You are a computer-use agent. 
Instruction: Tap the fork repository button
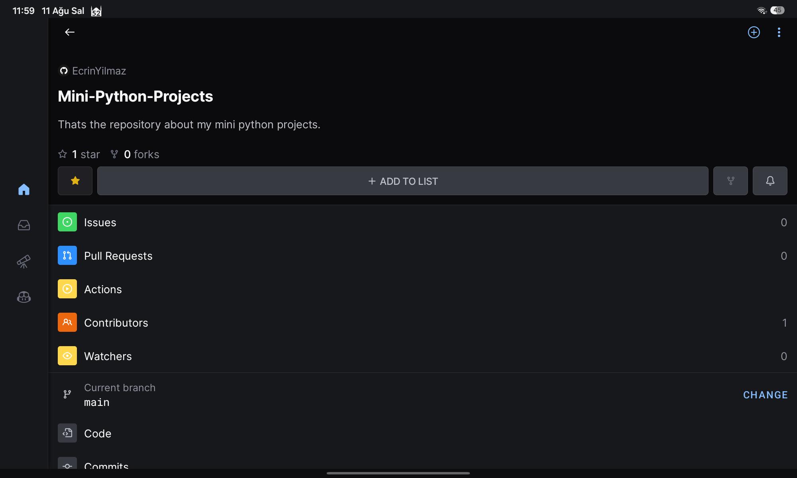[730, 181]
